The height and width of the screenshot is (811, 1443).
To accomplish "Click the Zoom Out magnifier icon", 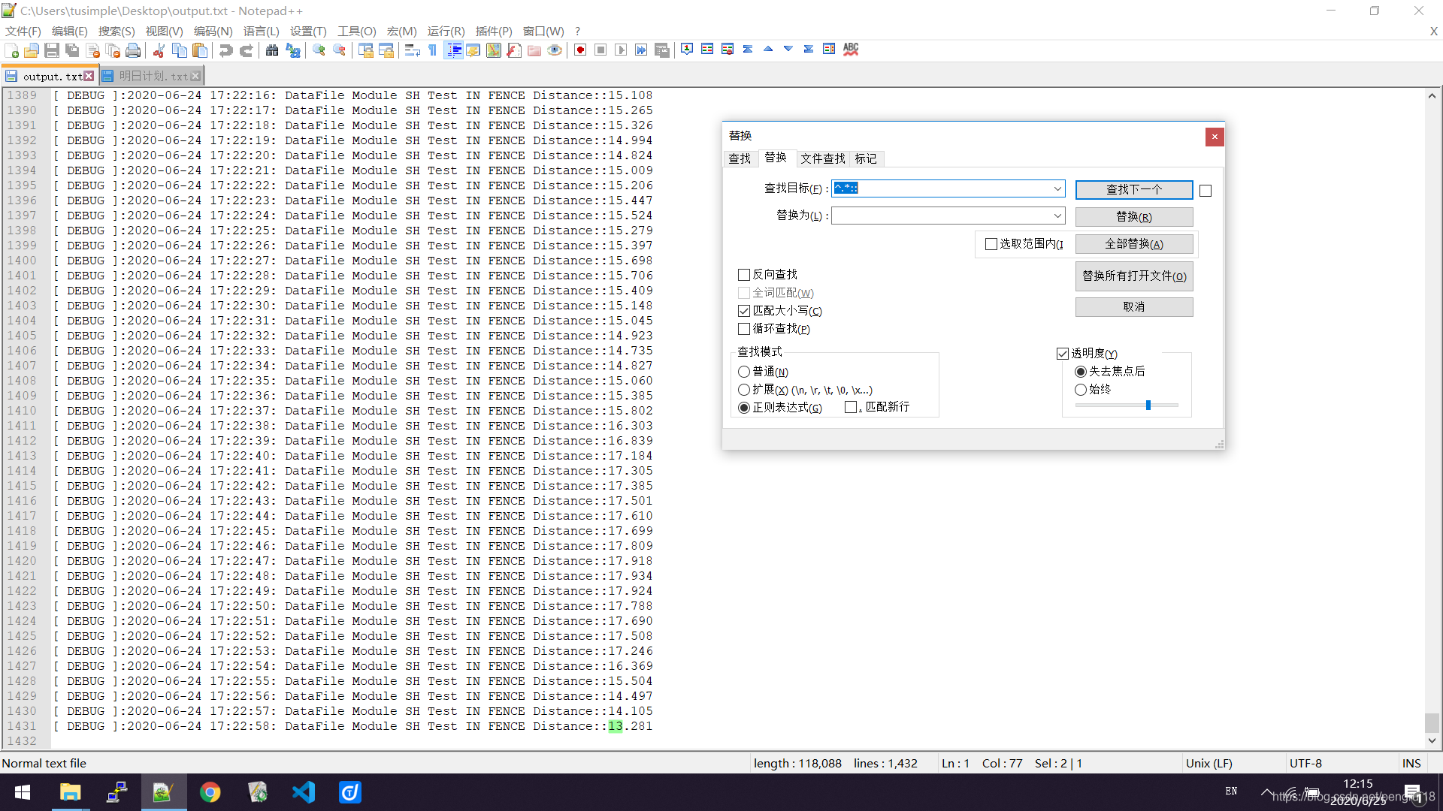I will [x=340, y=50].
